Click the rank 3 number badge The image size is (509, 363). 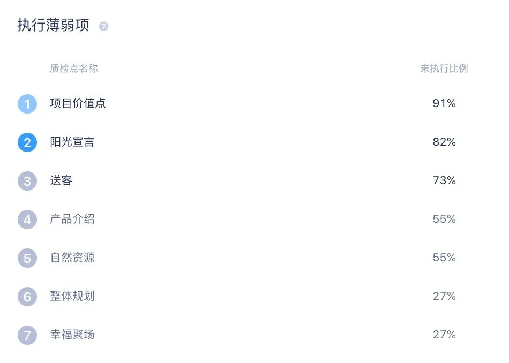27,181
